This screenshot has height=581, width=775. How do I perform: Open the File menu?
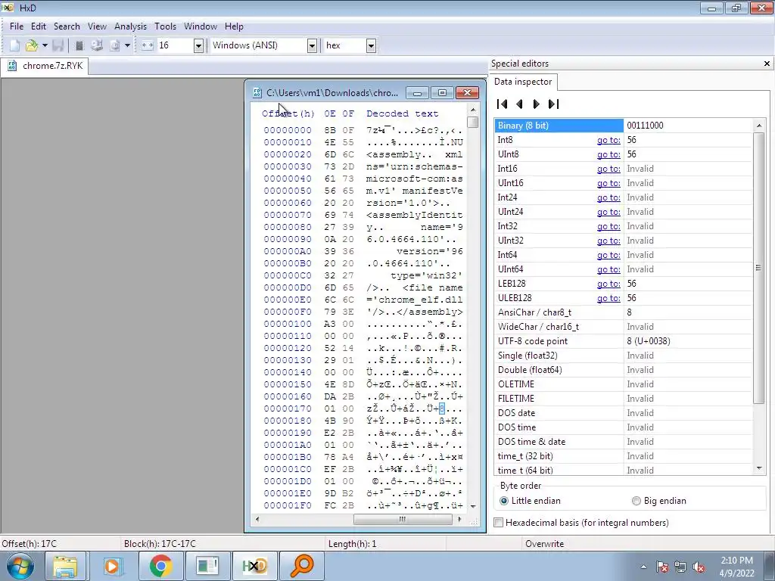pyautogui.click(x=17, y=26)
